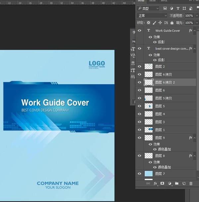Select 颜色叠加 effect under 图层 8
Image resolution: width=199 pixels, height=202 pixels.
pos(165,167)
